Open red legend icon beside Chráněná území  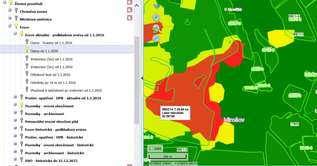(129, 10)
